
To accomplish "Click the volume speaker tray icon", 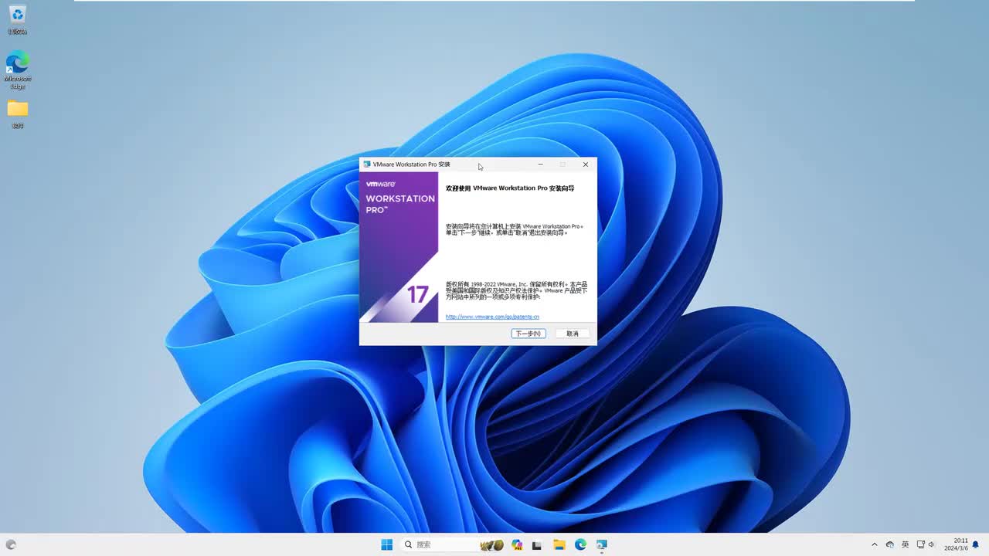I will [932, 544].
